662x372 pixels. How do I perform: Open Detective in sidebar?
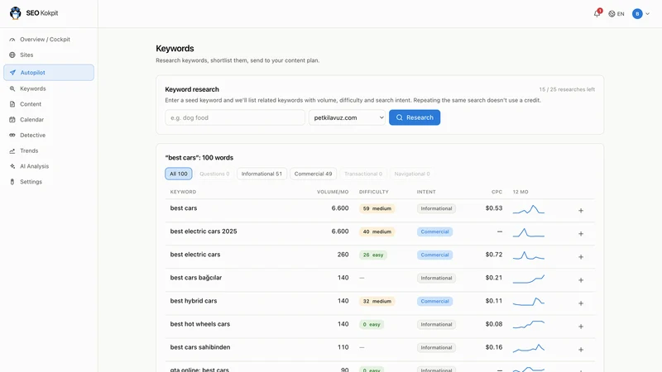click(x=49, y=136)
